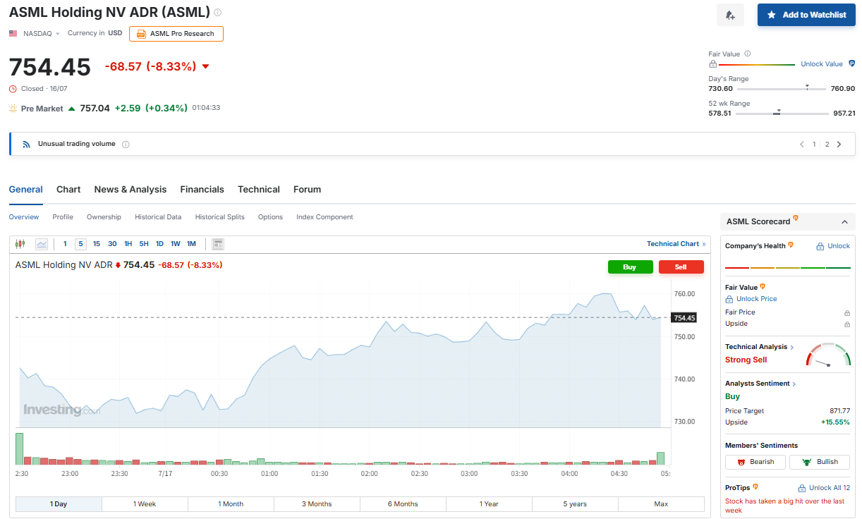This screenshot has height=519, width=862.
Task: Open the Chart tab
Action: 68,190
